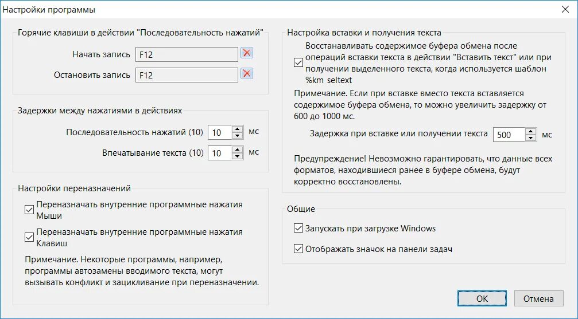Increase "Последовательность нажатий" delay with up arrow
The image size is (578, 319).
coord(238,129)
